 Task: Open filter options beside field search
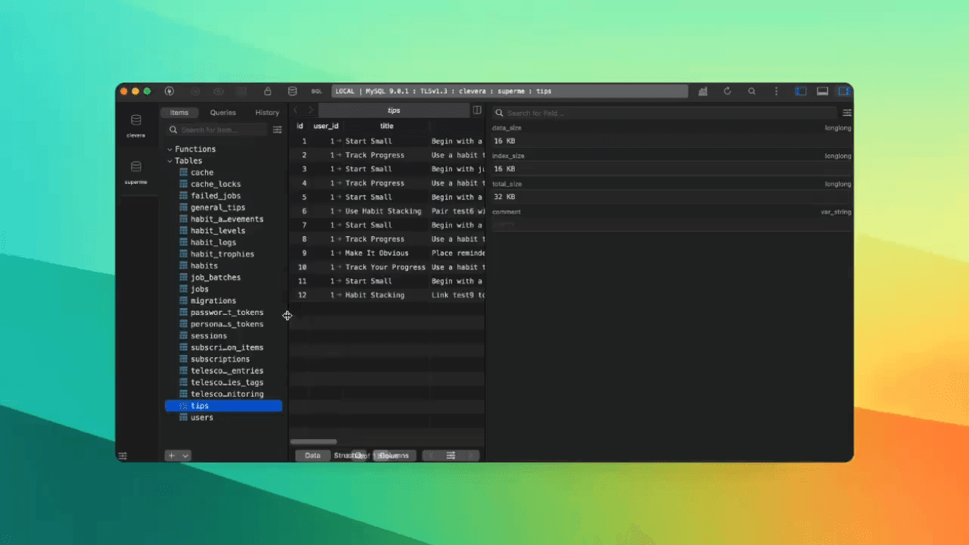coord(847,113)
